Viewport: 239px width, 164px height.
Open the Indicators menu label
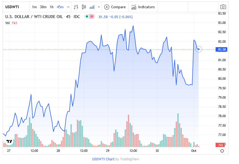point(146,7)
